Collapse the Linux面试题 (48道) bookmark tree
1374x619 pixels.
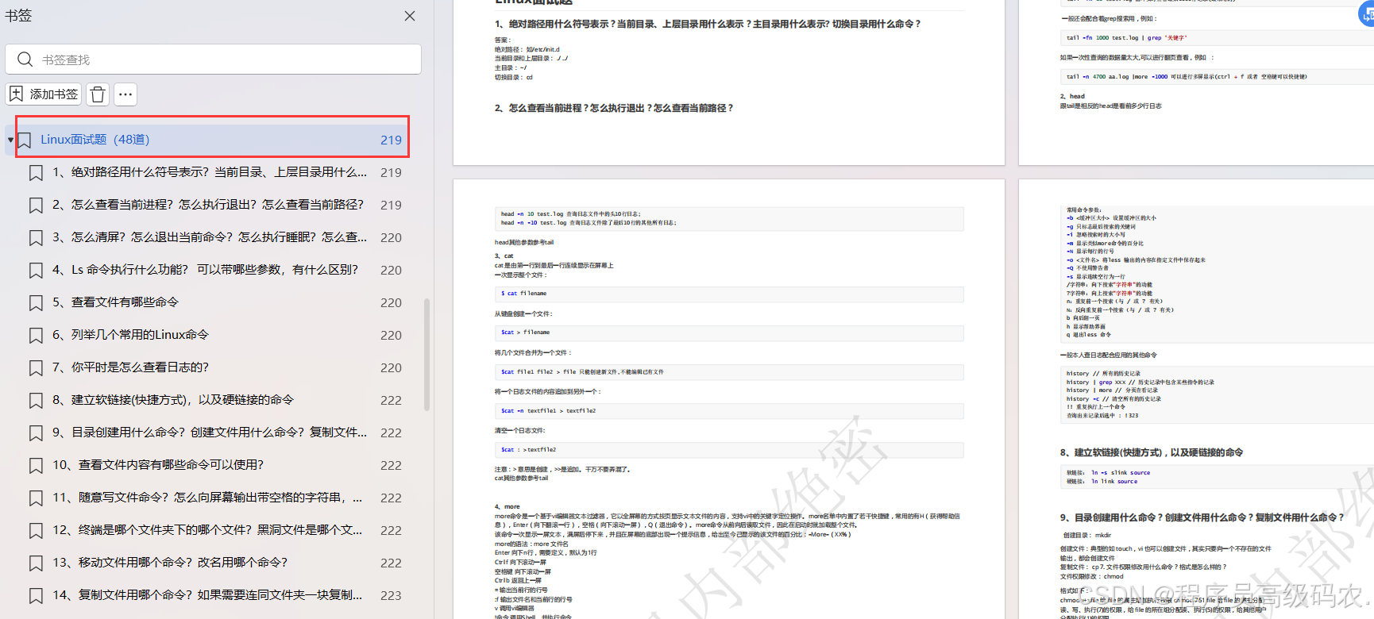[x=10, y=140]
